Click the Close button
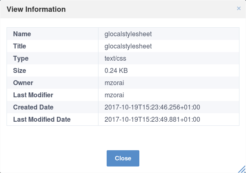This screenshot has width=246, height=173. click(x=123, y=158)
